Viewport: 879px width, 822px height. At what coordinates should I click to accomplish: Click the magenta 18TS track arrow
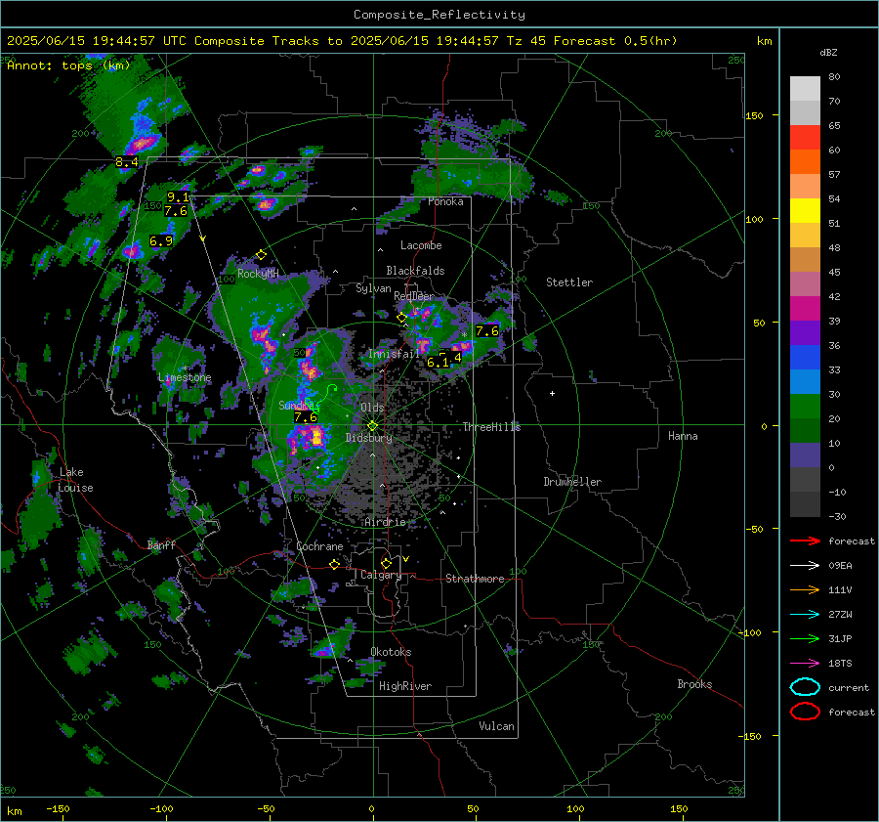click(x=805, y=664)
